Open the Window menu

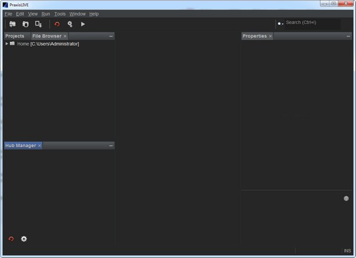(x=77, y=14)
